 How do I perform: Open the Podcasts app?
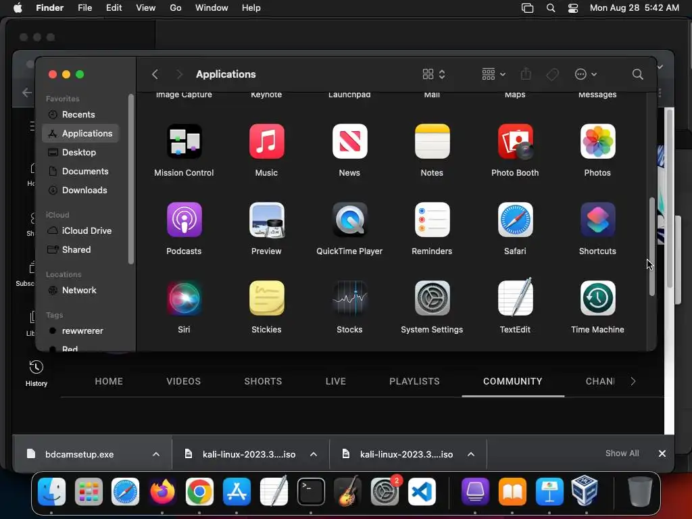tap(184, 220)
